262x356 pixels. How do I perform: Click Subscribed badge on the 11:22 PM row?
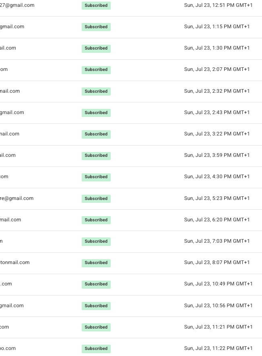coord(96,348)
